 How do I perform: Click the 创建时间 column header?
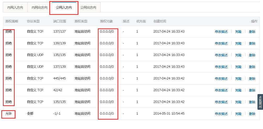click(160, 21)
